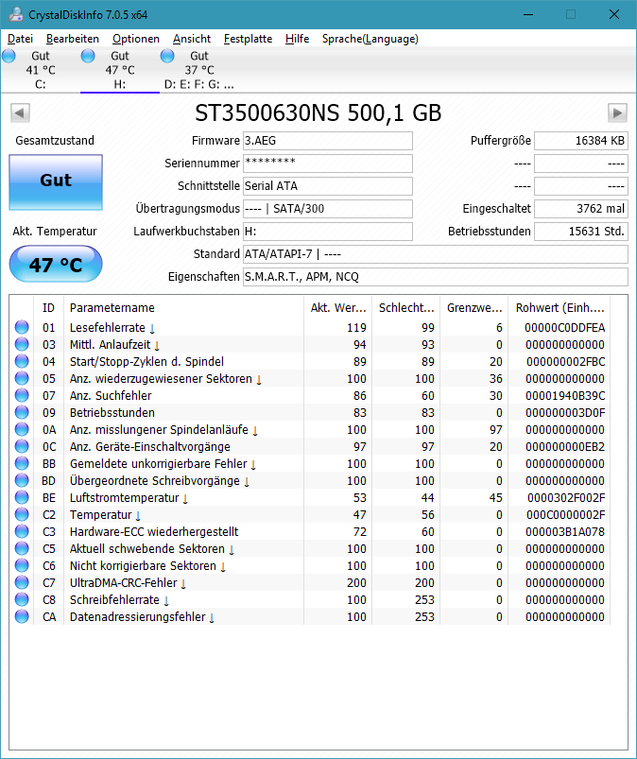This screenshot has height=759, width=637.
Task: Go to next disk with right arrow
Action: 617,112
